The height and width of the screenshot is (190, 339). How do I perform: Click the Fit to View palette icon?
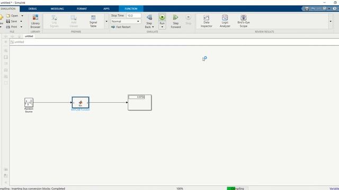[6, 57]
